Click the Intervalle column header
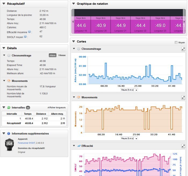The width and height of the screenshot is (188, 176). [12, 114]
